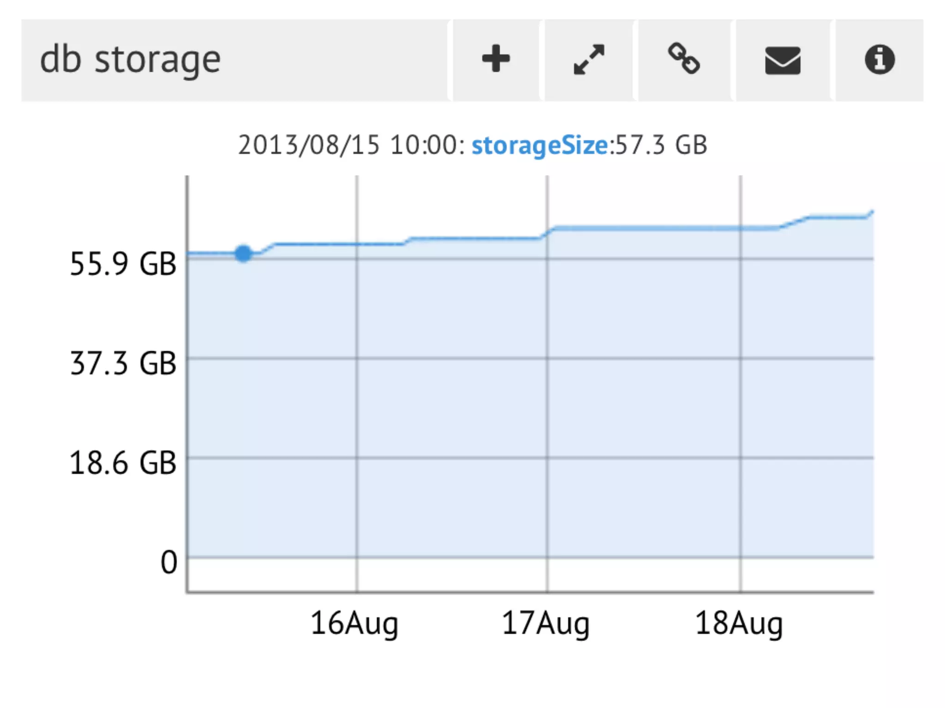945x708 pixels.
Task: Click the plus icon in chart header
Action: point(496,59)
